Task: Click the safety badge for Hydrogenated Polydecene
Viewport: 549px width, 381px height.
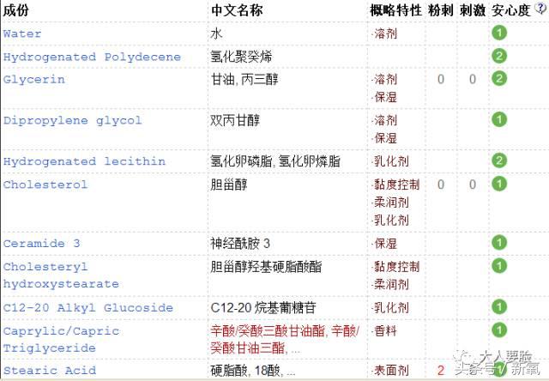Action: [x=499, y=56]
